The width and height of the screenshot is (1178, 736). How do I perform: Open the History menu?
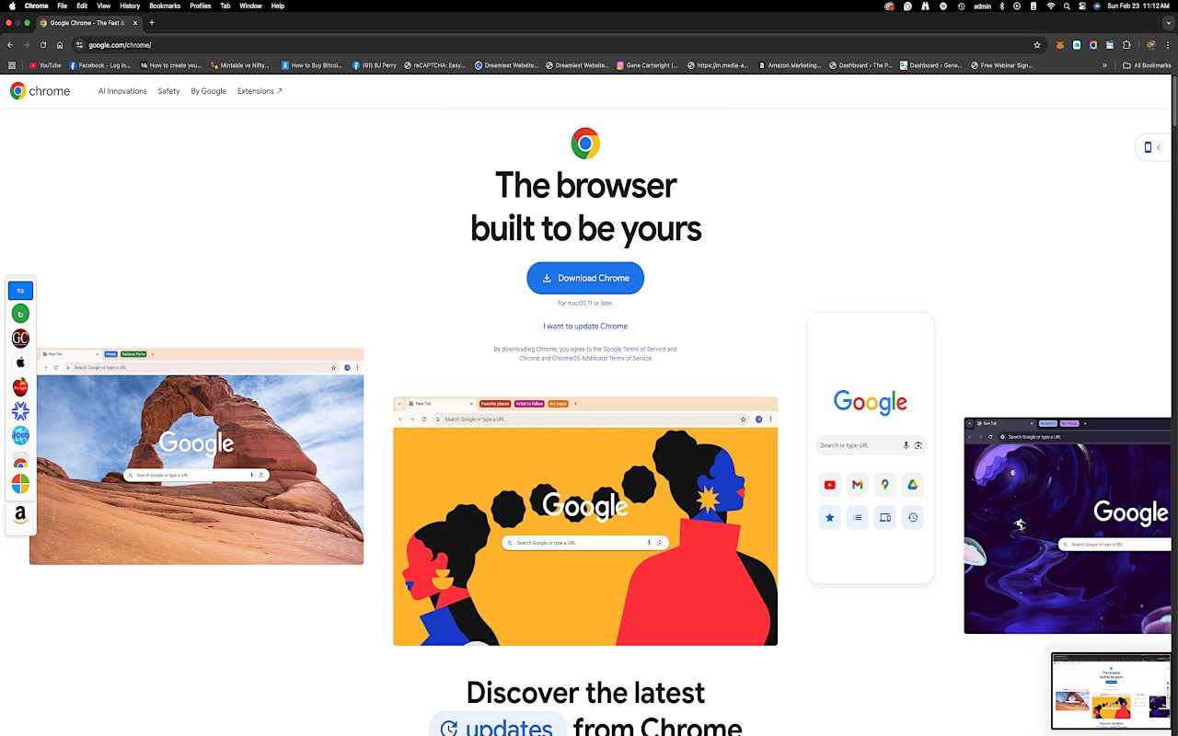tap(130, 6)
